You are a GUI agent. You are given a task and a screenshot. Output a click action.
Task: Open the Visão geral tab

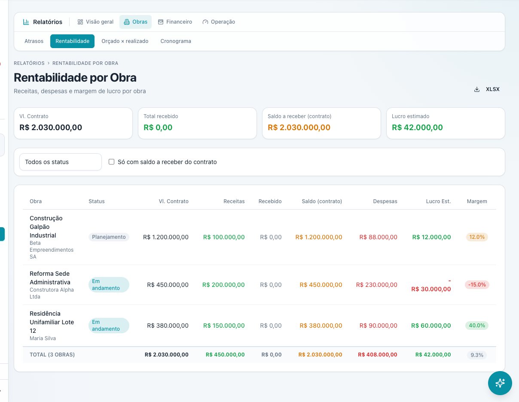pyautogui.click(x=95, y=22)
